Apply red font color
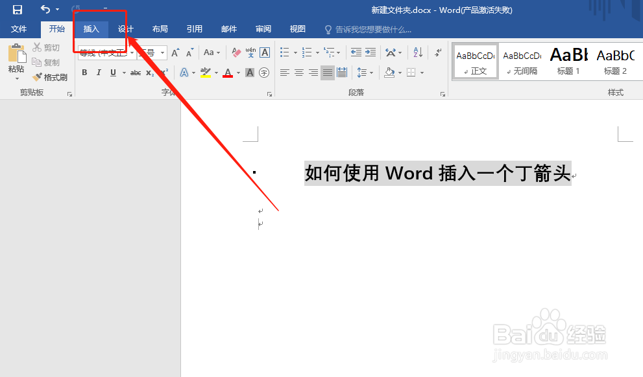This screenshot has width=643, height=377. click(x=228, y=73)
